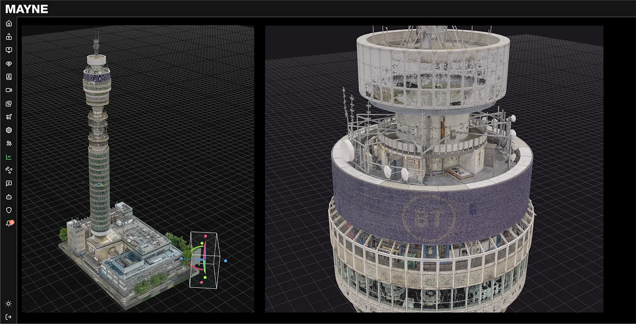The height and width of the screenshot is (324, 636).
Task: Open the Home dashboard icon
Action: point(9,24)
